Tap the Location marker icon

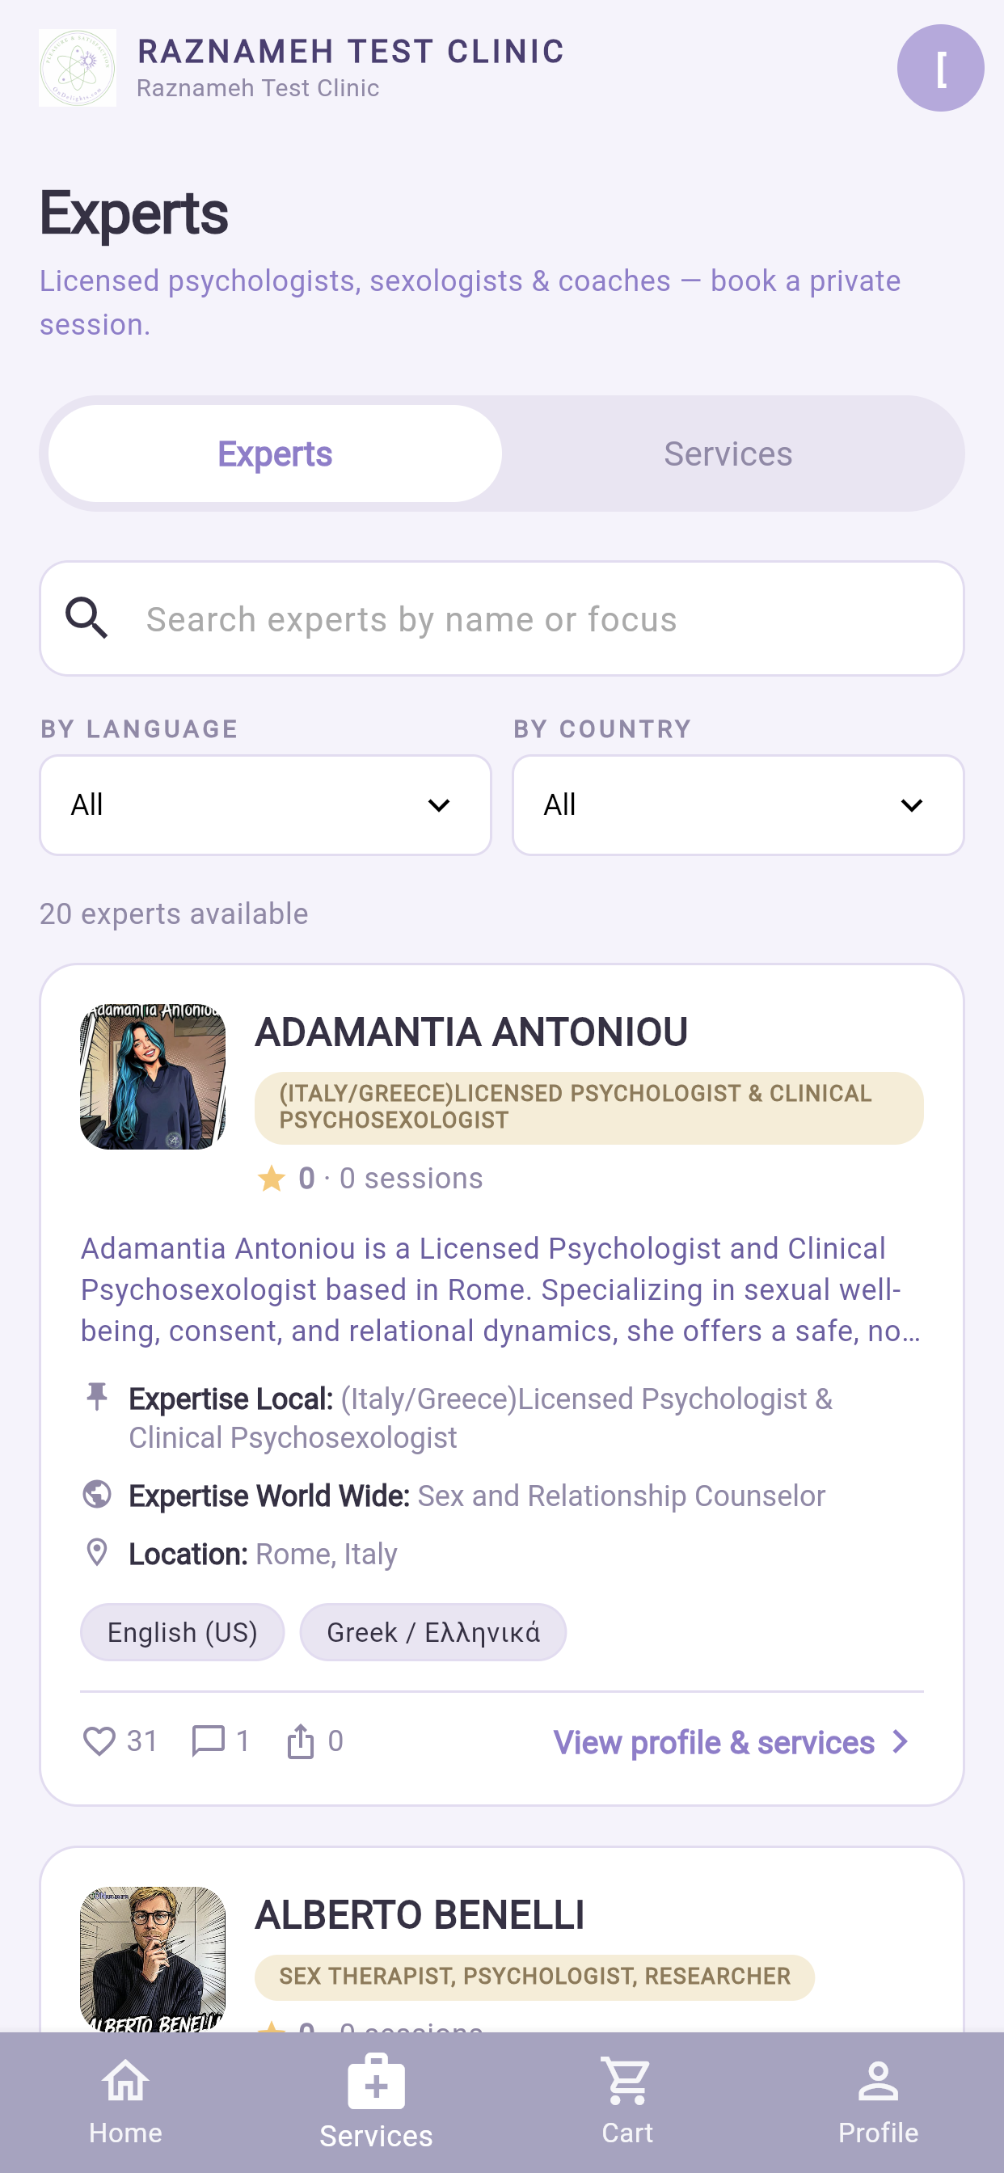pyautogui.click(x=97, y=1552)
